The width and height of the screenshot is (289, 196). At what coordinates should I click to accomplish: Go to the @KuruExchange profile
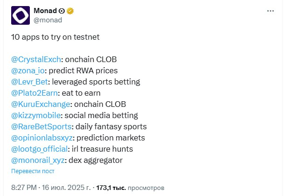pos(41,104)
